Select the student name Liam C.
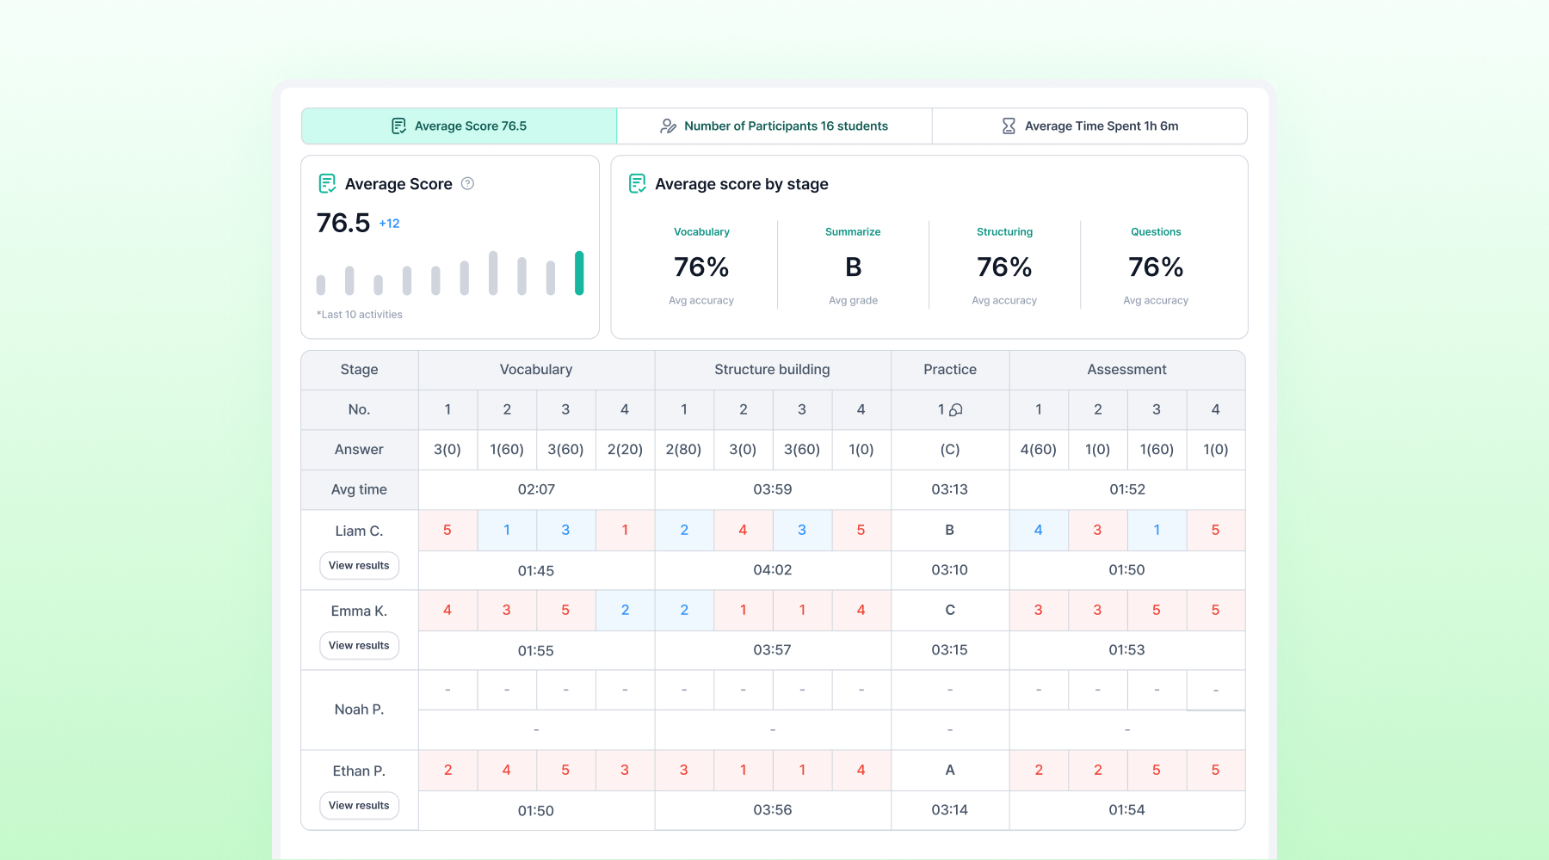This screenshot has width=1549, height=860. [359, 531]
